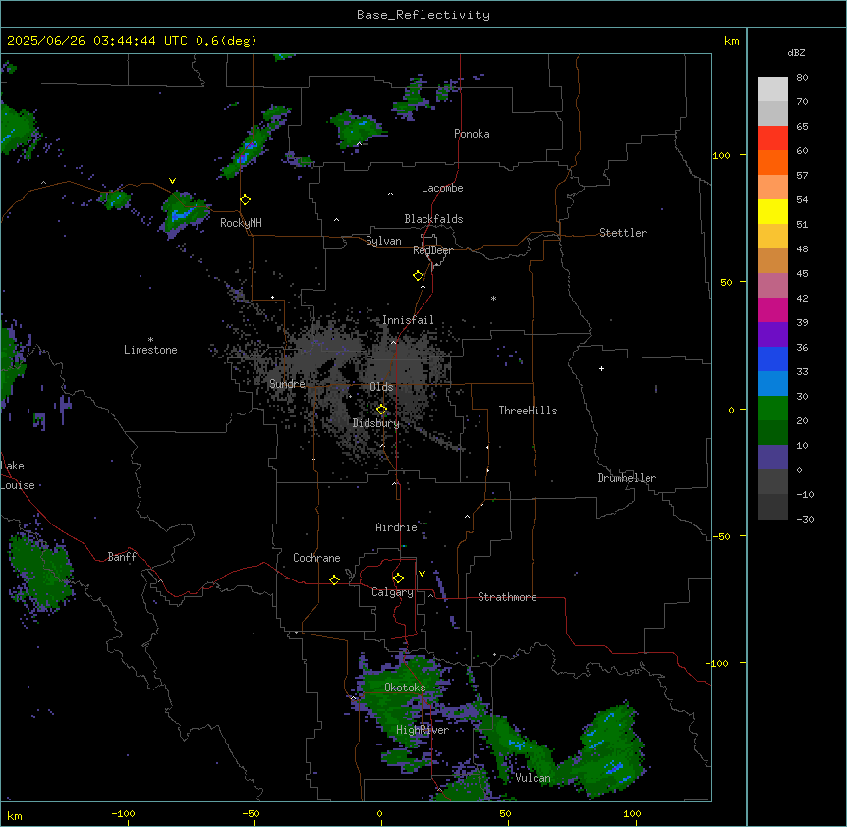Click the Cochrane label
Image resolution: width=847 pixels, height=827 pixels.
click(316, 558)
